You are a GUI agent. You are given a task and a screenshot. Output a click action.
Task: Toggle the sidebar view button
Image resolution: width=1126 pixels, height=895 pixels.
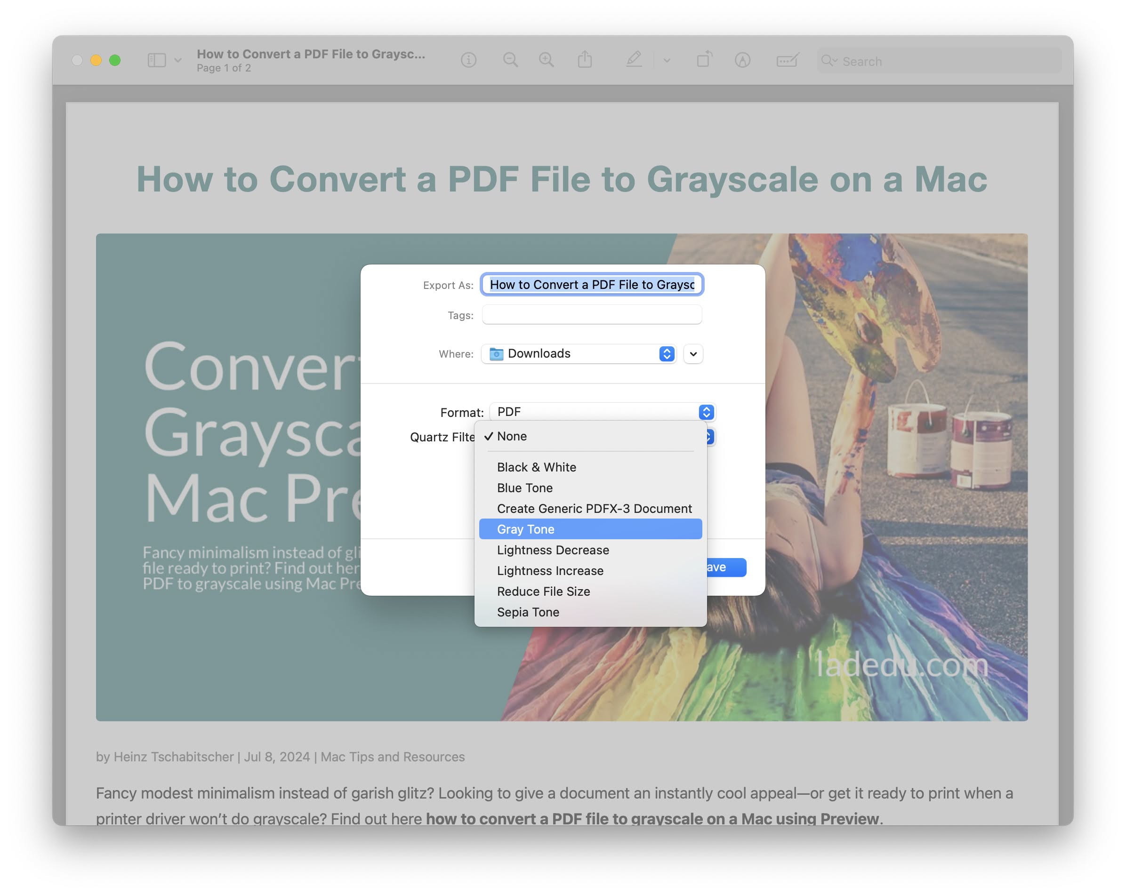click(157, 61)
